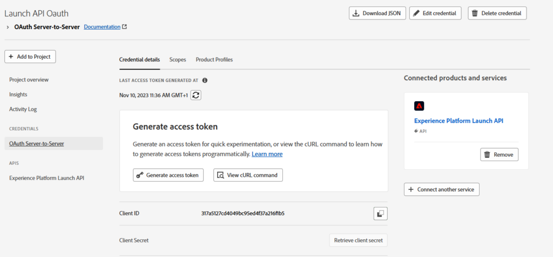Download JSON credential file
The height and width of the screenshot is (257, 553).
click(377, 13)
